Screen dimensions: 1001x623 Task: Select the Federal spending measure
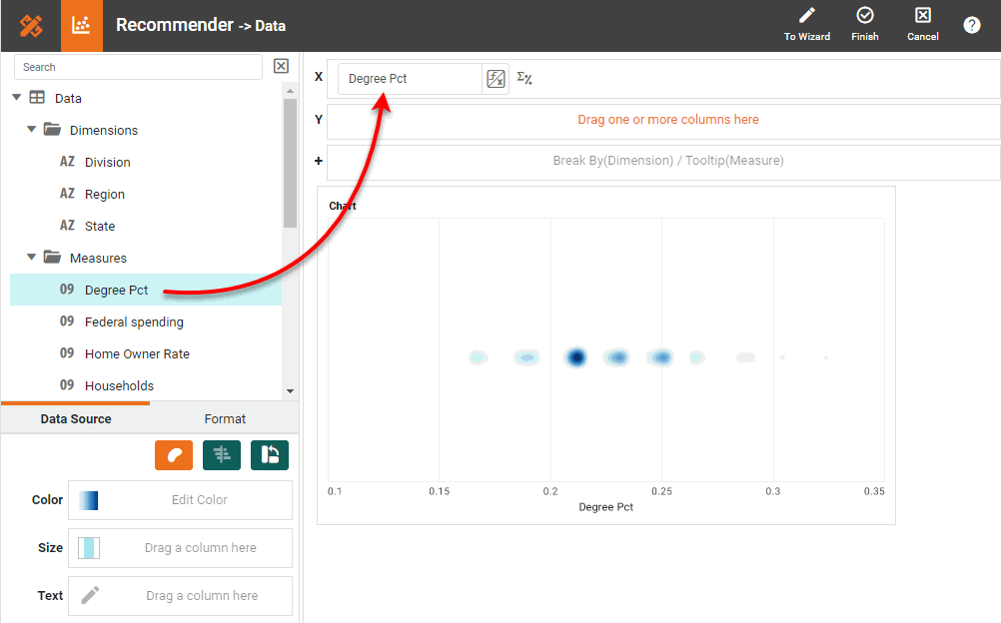[134, 321]
